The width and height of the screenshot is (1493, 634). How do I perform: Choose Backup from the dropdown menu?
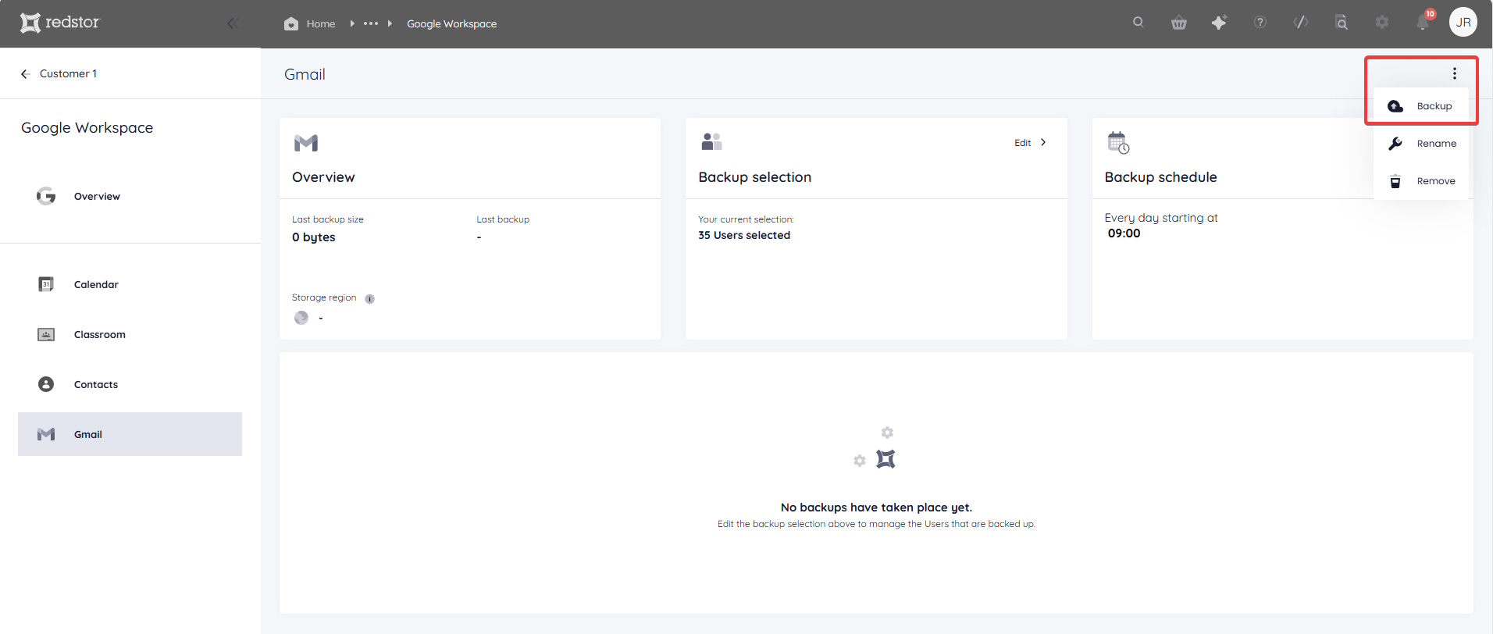pos(1421,106)
